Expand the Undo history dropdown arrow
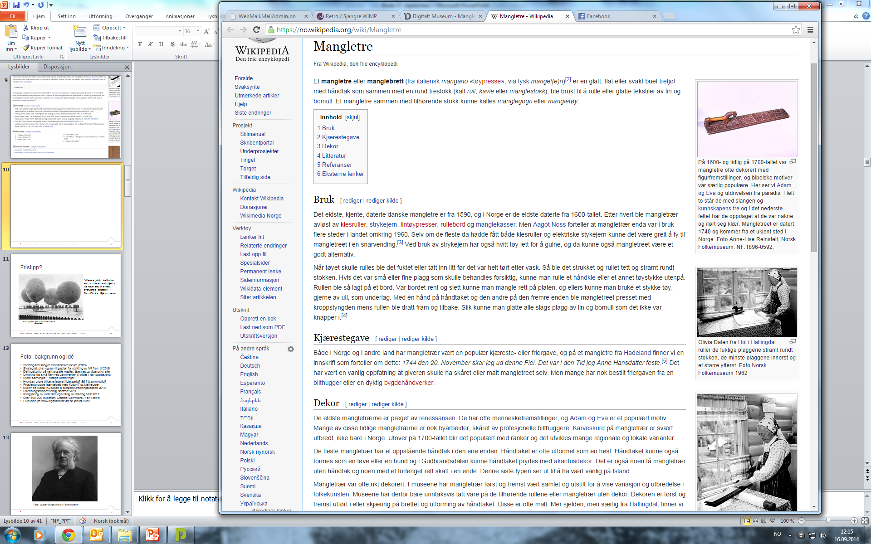The image size is (871, 544). (x=33, y=5)
